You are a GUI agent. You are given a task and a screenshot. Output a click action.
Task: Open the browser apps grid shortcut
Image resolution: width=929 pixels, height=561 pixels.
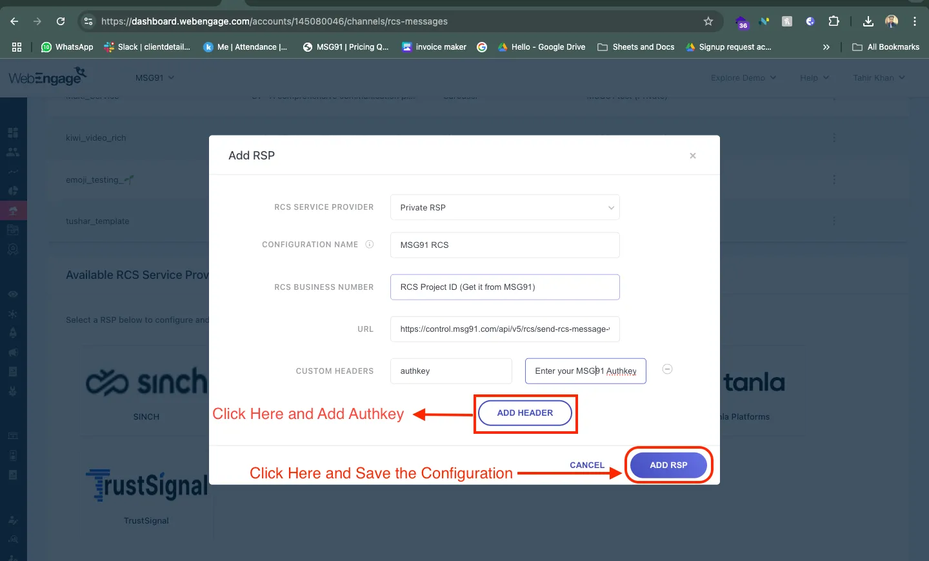pos(17,47)
